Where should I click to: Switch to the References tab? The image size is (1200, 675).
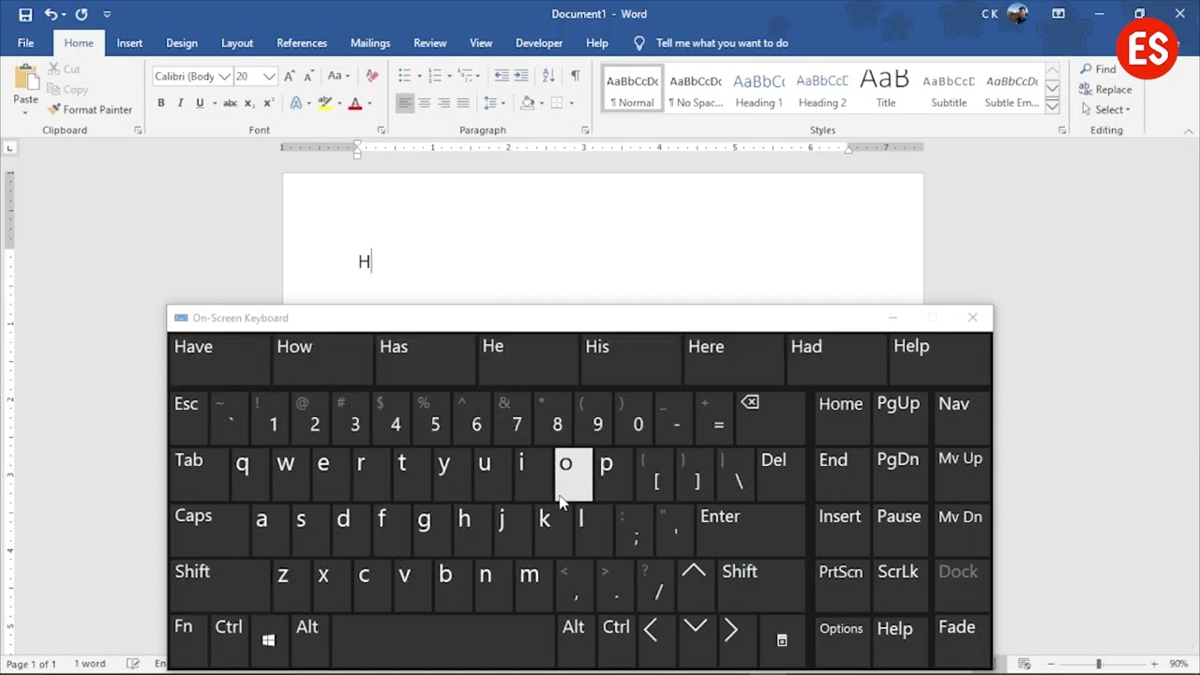[302, 43]
